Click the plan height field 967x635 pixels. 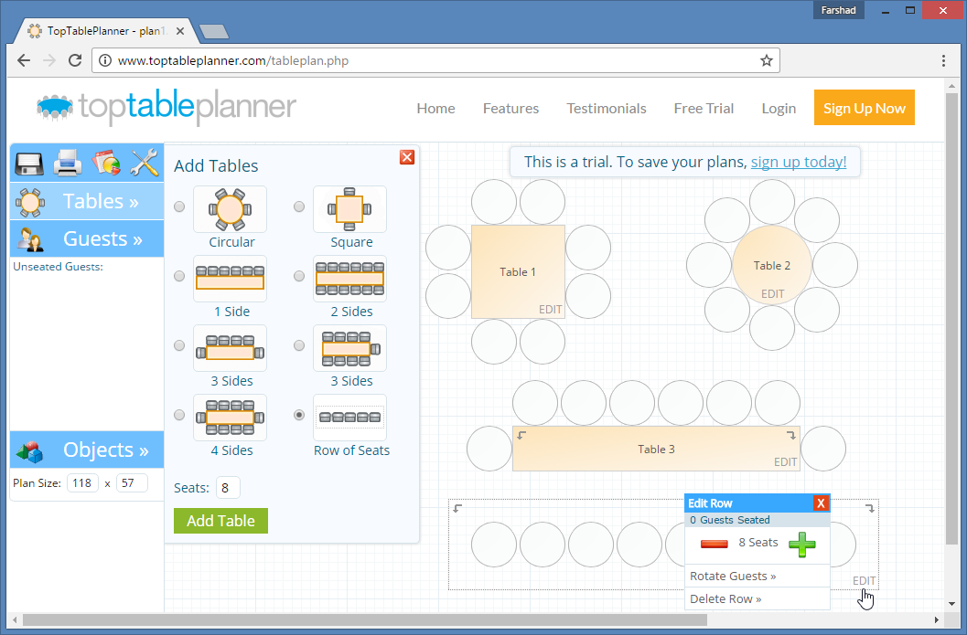pos(132,482)
